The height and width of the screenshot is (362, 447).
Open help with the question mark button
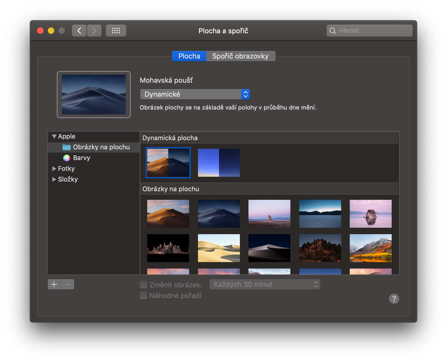(x=394, y=299)
